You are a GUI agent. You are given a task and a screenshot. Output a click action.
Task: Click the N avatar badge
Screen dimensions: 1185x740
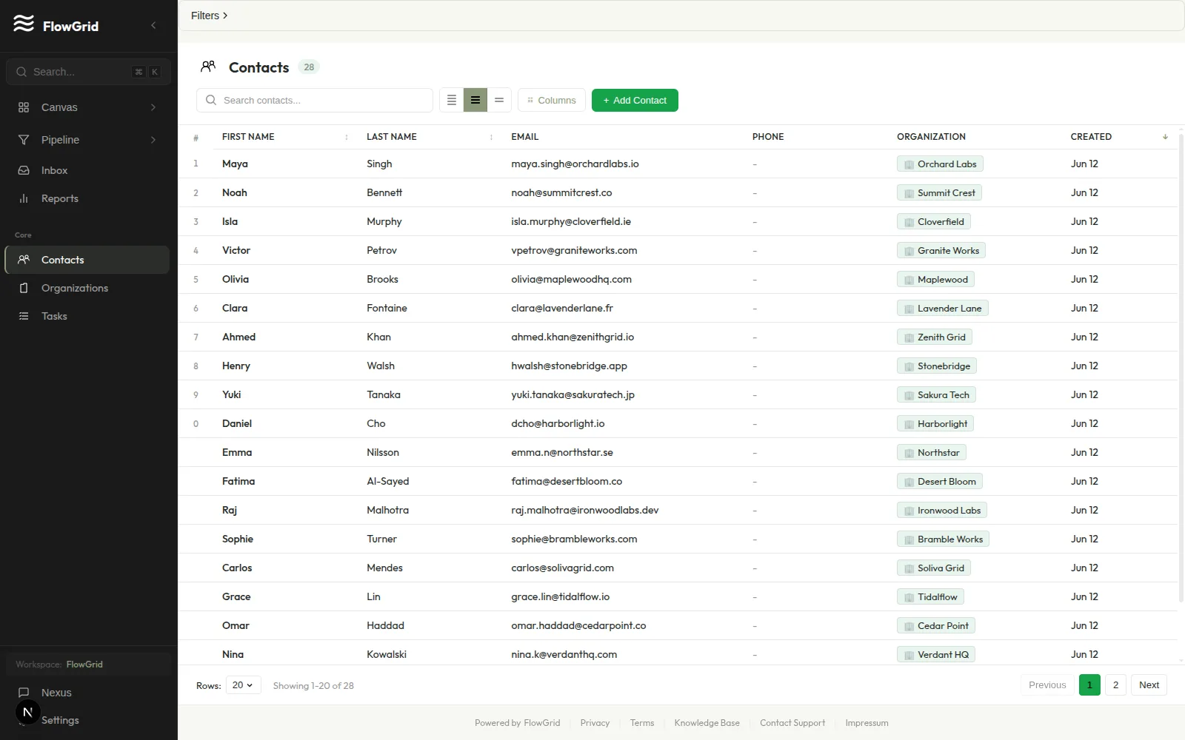27,712
